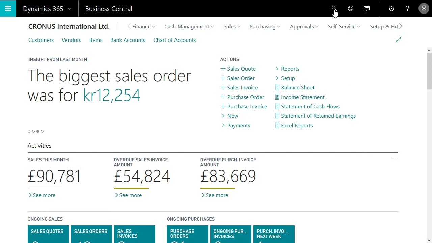Open the Sales Invoices tile

[x=135, y=234]
